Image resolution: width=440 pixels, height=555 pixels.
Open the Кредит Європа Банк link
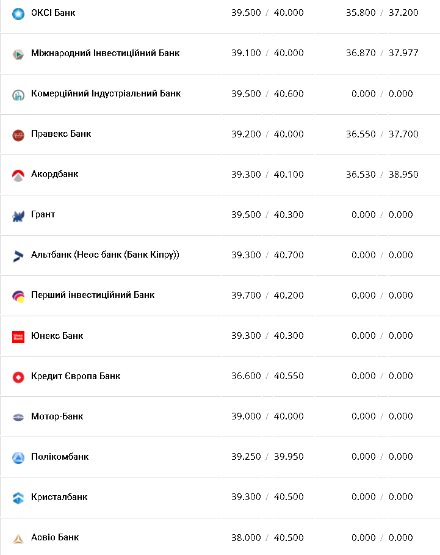[76, 375]
